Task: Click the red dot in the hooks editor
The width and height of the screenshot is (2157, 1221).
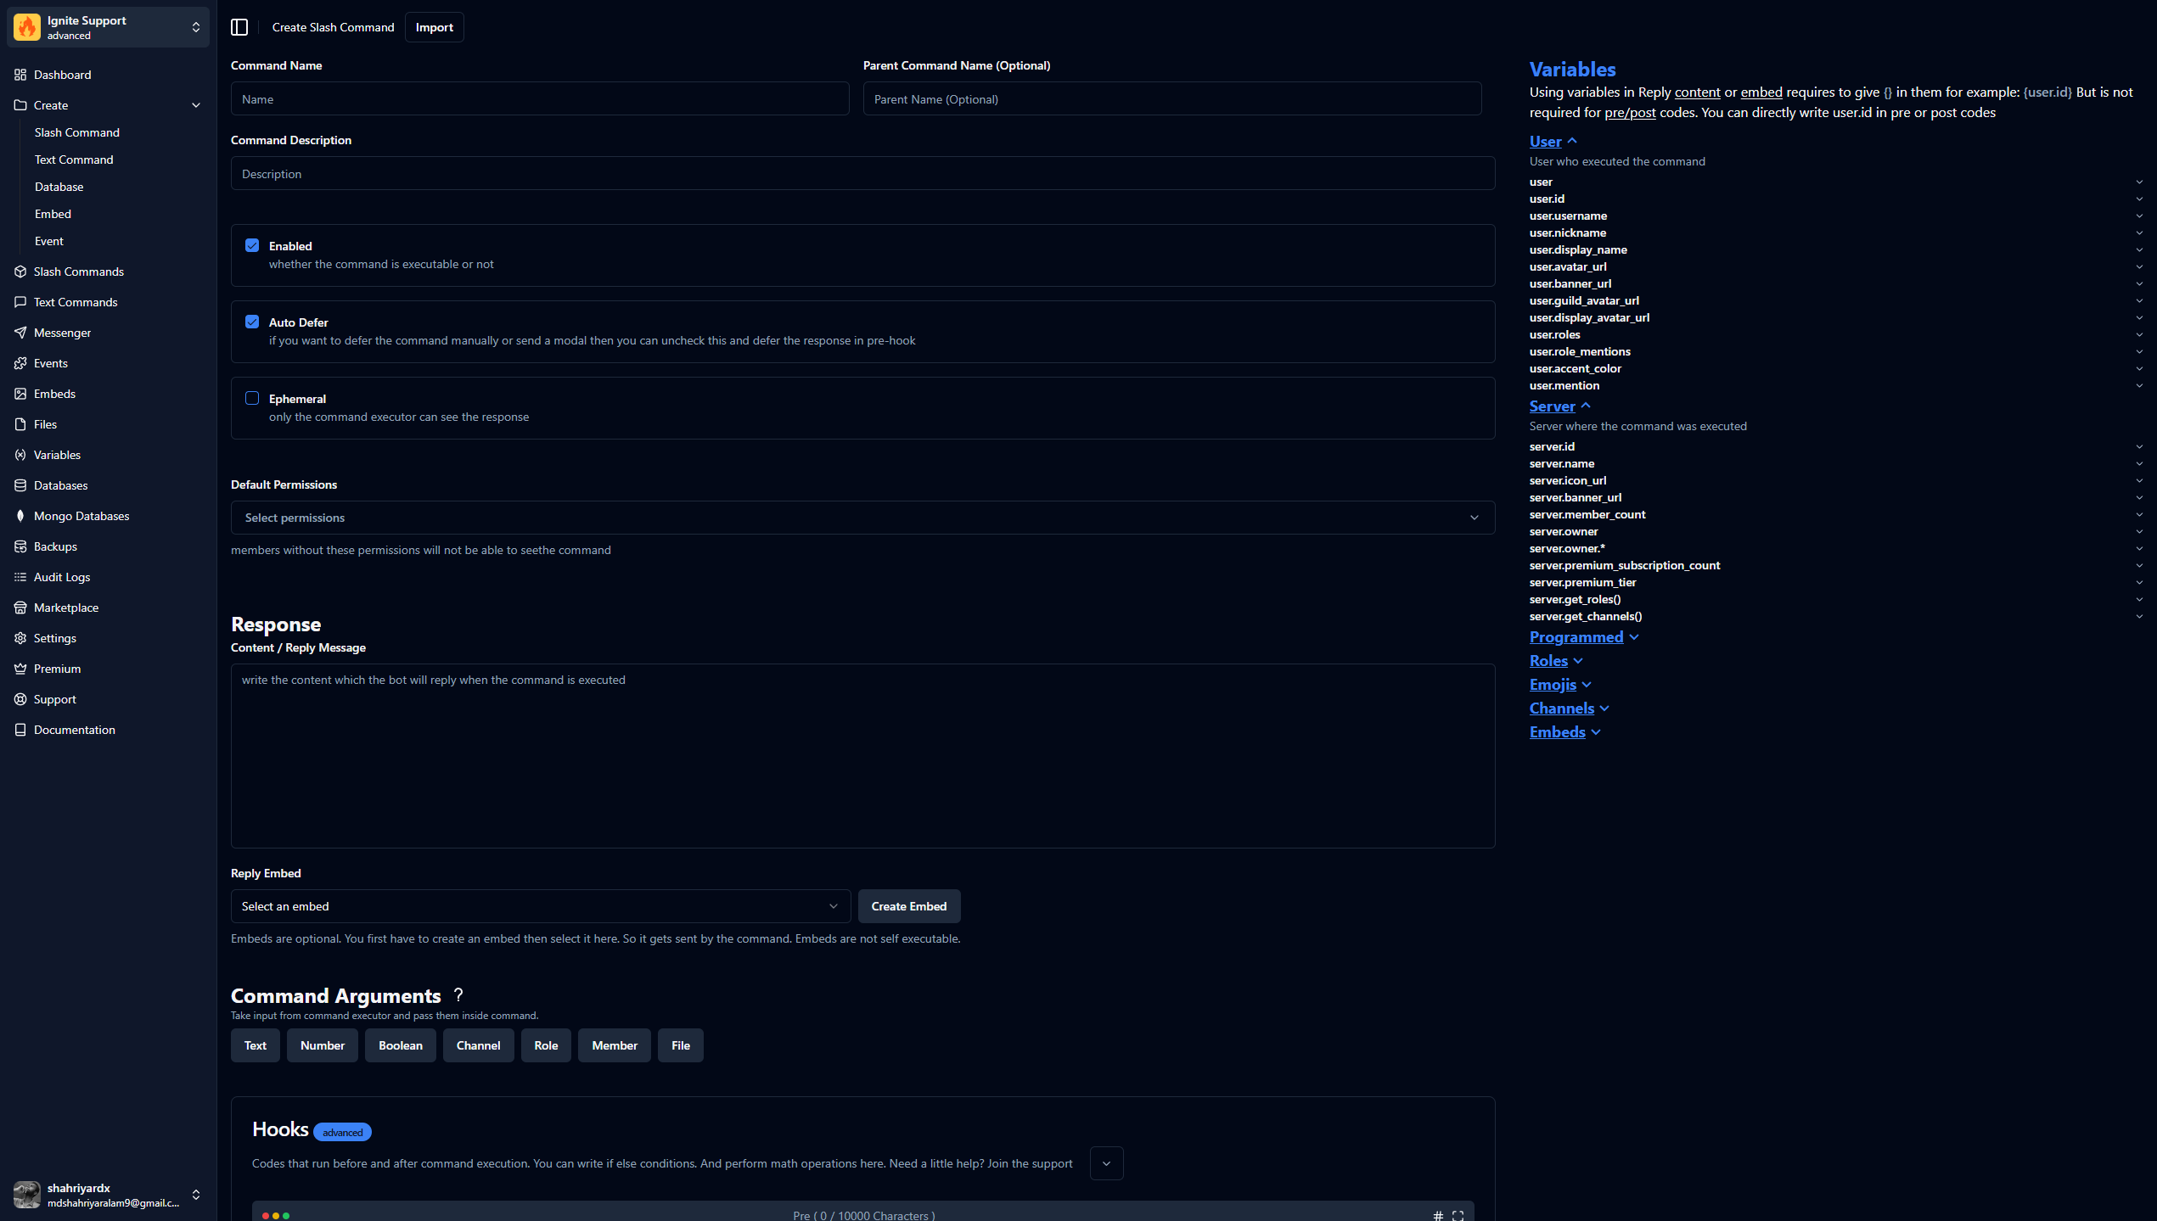Action: pyautogui.click(x=267, y=1215)
